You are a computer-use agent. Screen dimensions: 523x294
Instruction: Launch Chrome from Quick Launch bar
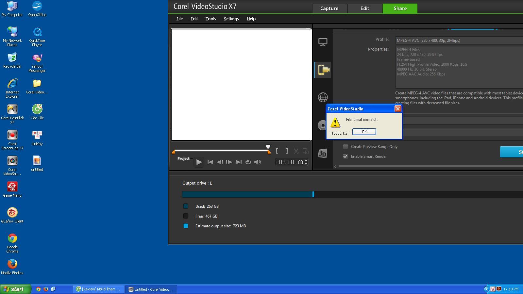tap(38, 289)
